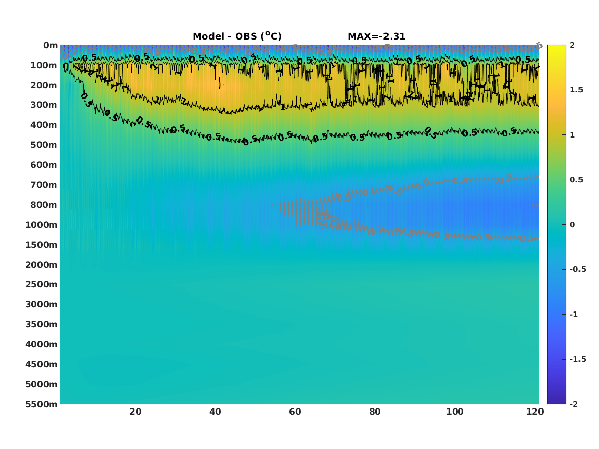Click the y-axis label '700m'
This screenshot has width=599, height=449.
pyautogui.click(x=44, y=185)
